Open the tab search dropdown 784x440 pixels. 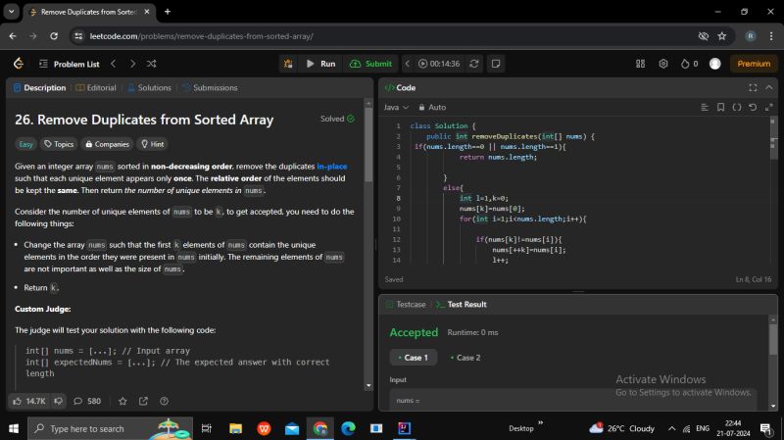pos(11,12)
